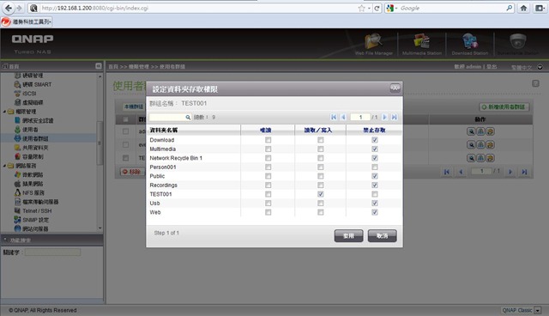
Task: Click the browser forward arrow
Action: point(19,8)
